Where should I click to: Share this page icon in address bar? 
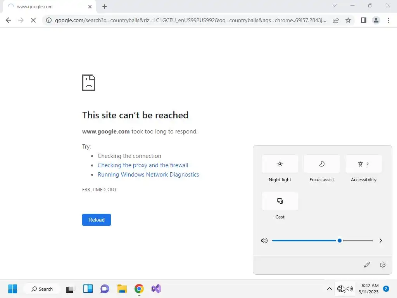pyautogui.click(x=336, y=20)
